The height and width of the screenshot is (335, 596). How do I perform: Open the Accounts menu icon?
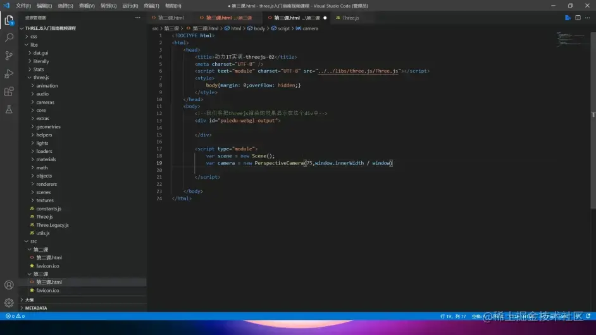[x=9, y=285]
